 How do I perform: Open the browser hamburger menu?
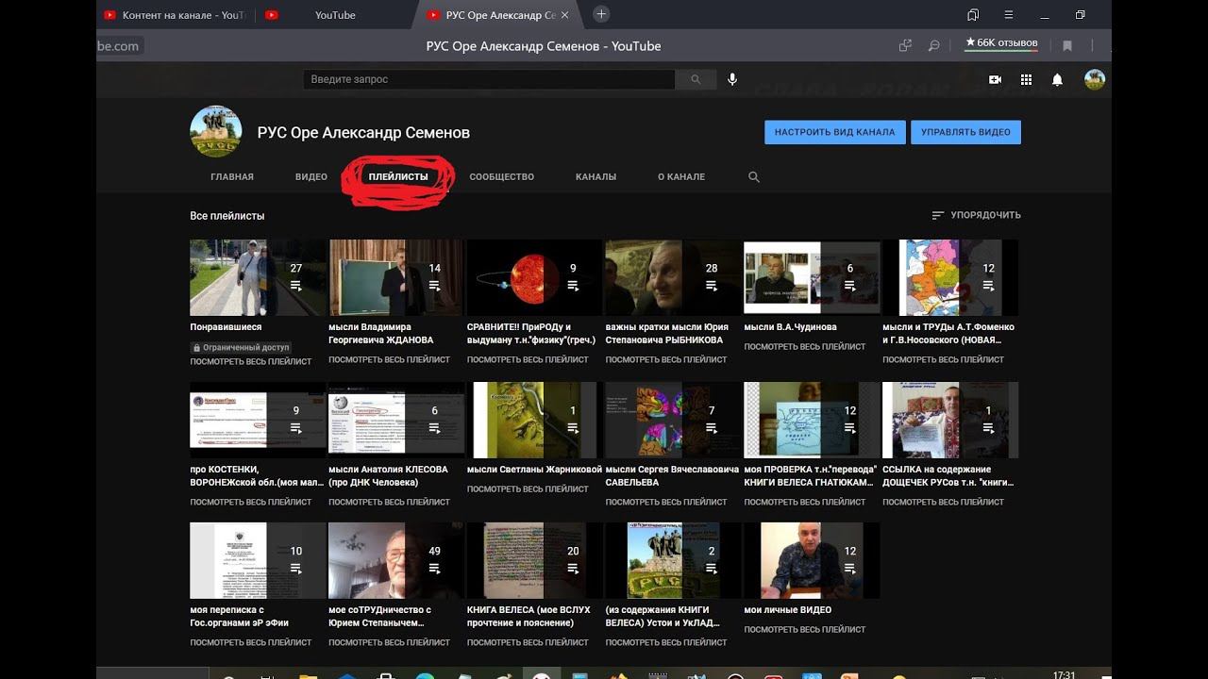pos(1009,14)
